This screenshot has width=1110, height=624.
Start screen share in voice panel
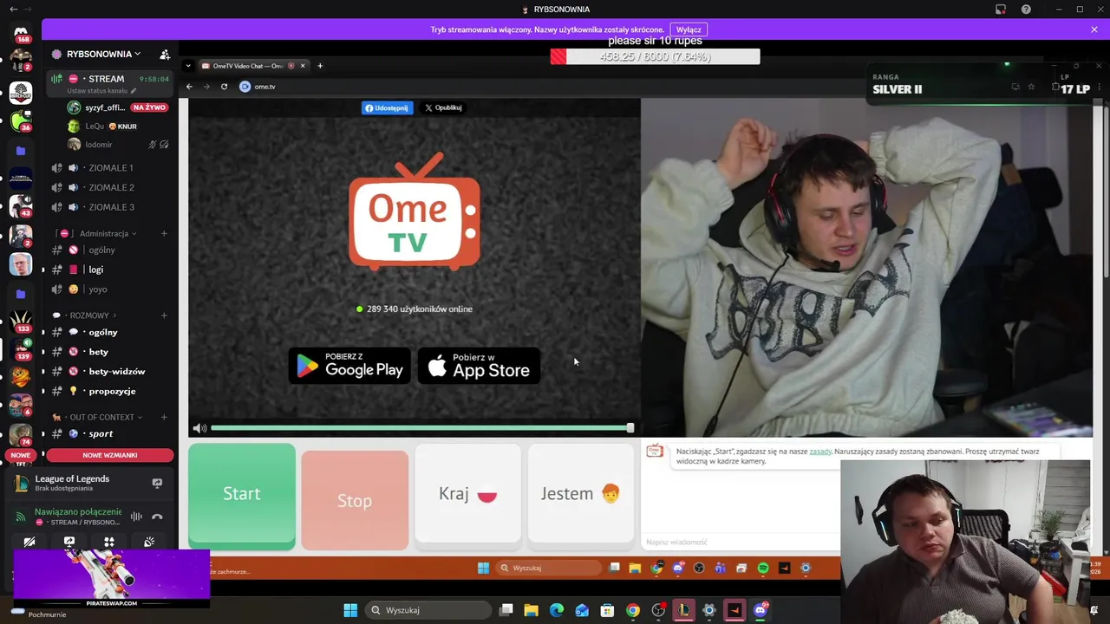tap(69, 542)
